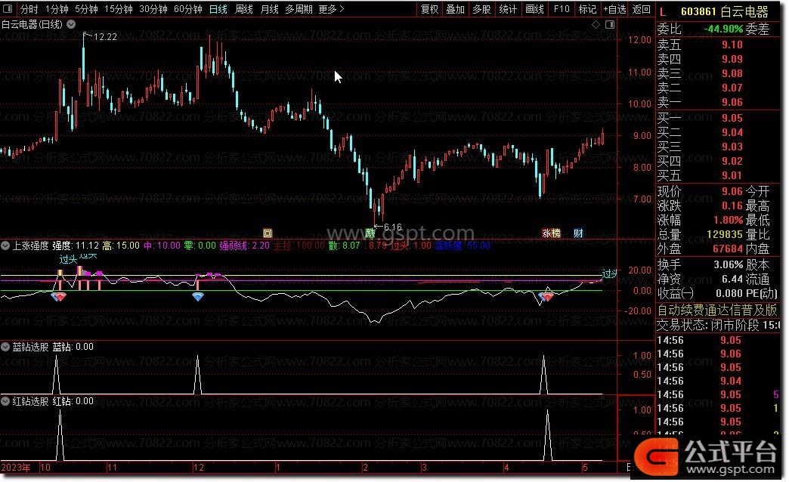Image resolution: width=789 pixels, height=482 pixels.
Task: Click the 净资 value 6.44
Action: click(x=732, y=279)
